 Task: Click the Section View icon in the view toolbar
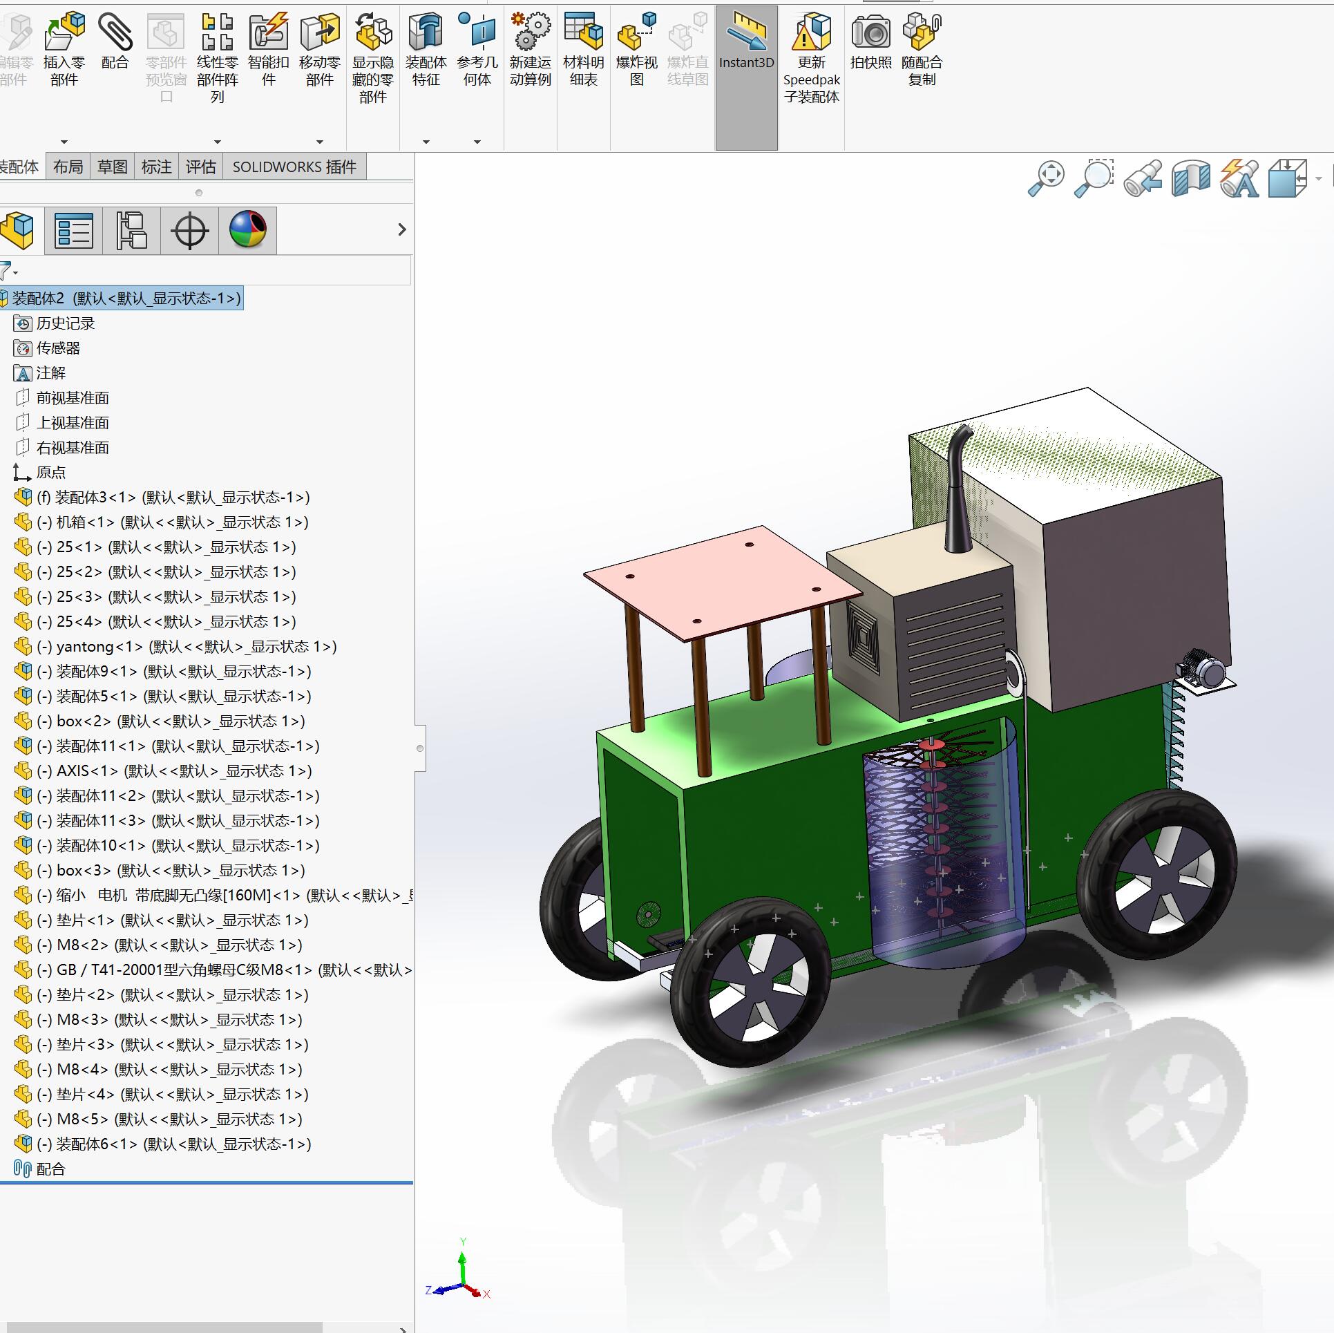click(1191, 178)
